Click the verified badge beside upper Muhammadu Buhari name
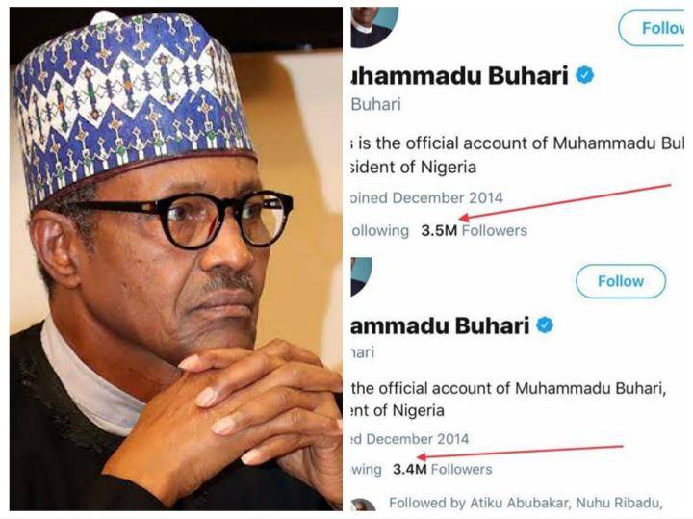The height and width of the screenshot is (519, 693). click(585, 76)
